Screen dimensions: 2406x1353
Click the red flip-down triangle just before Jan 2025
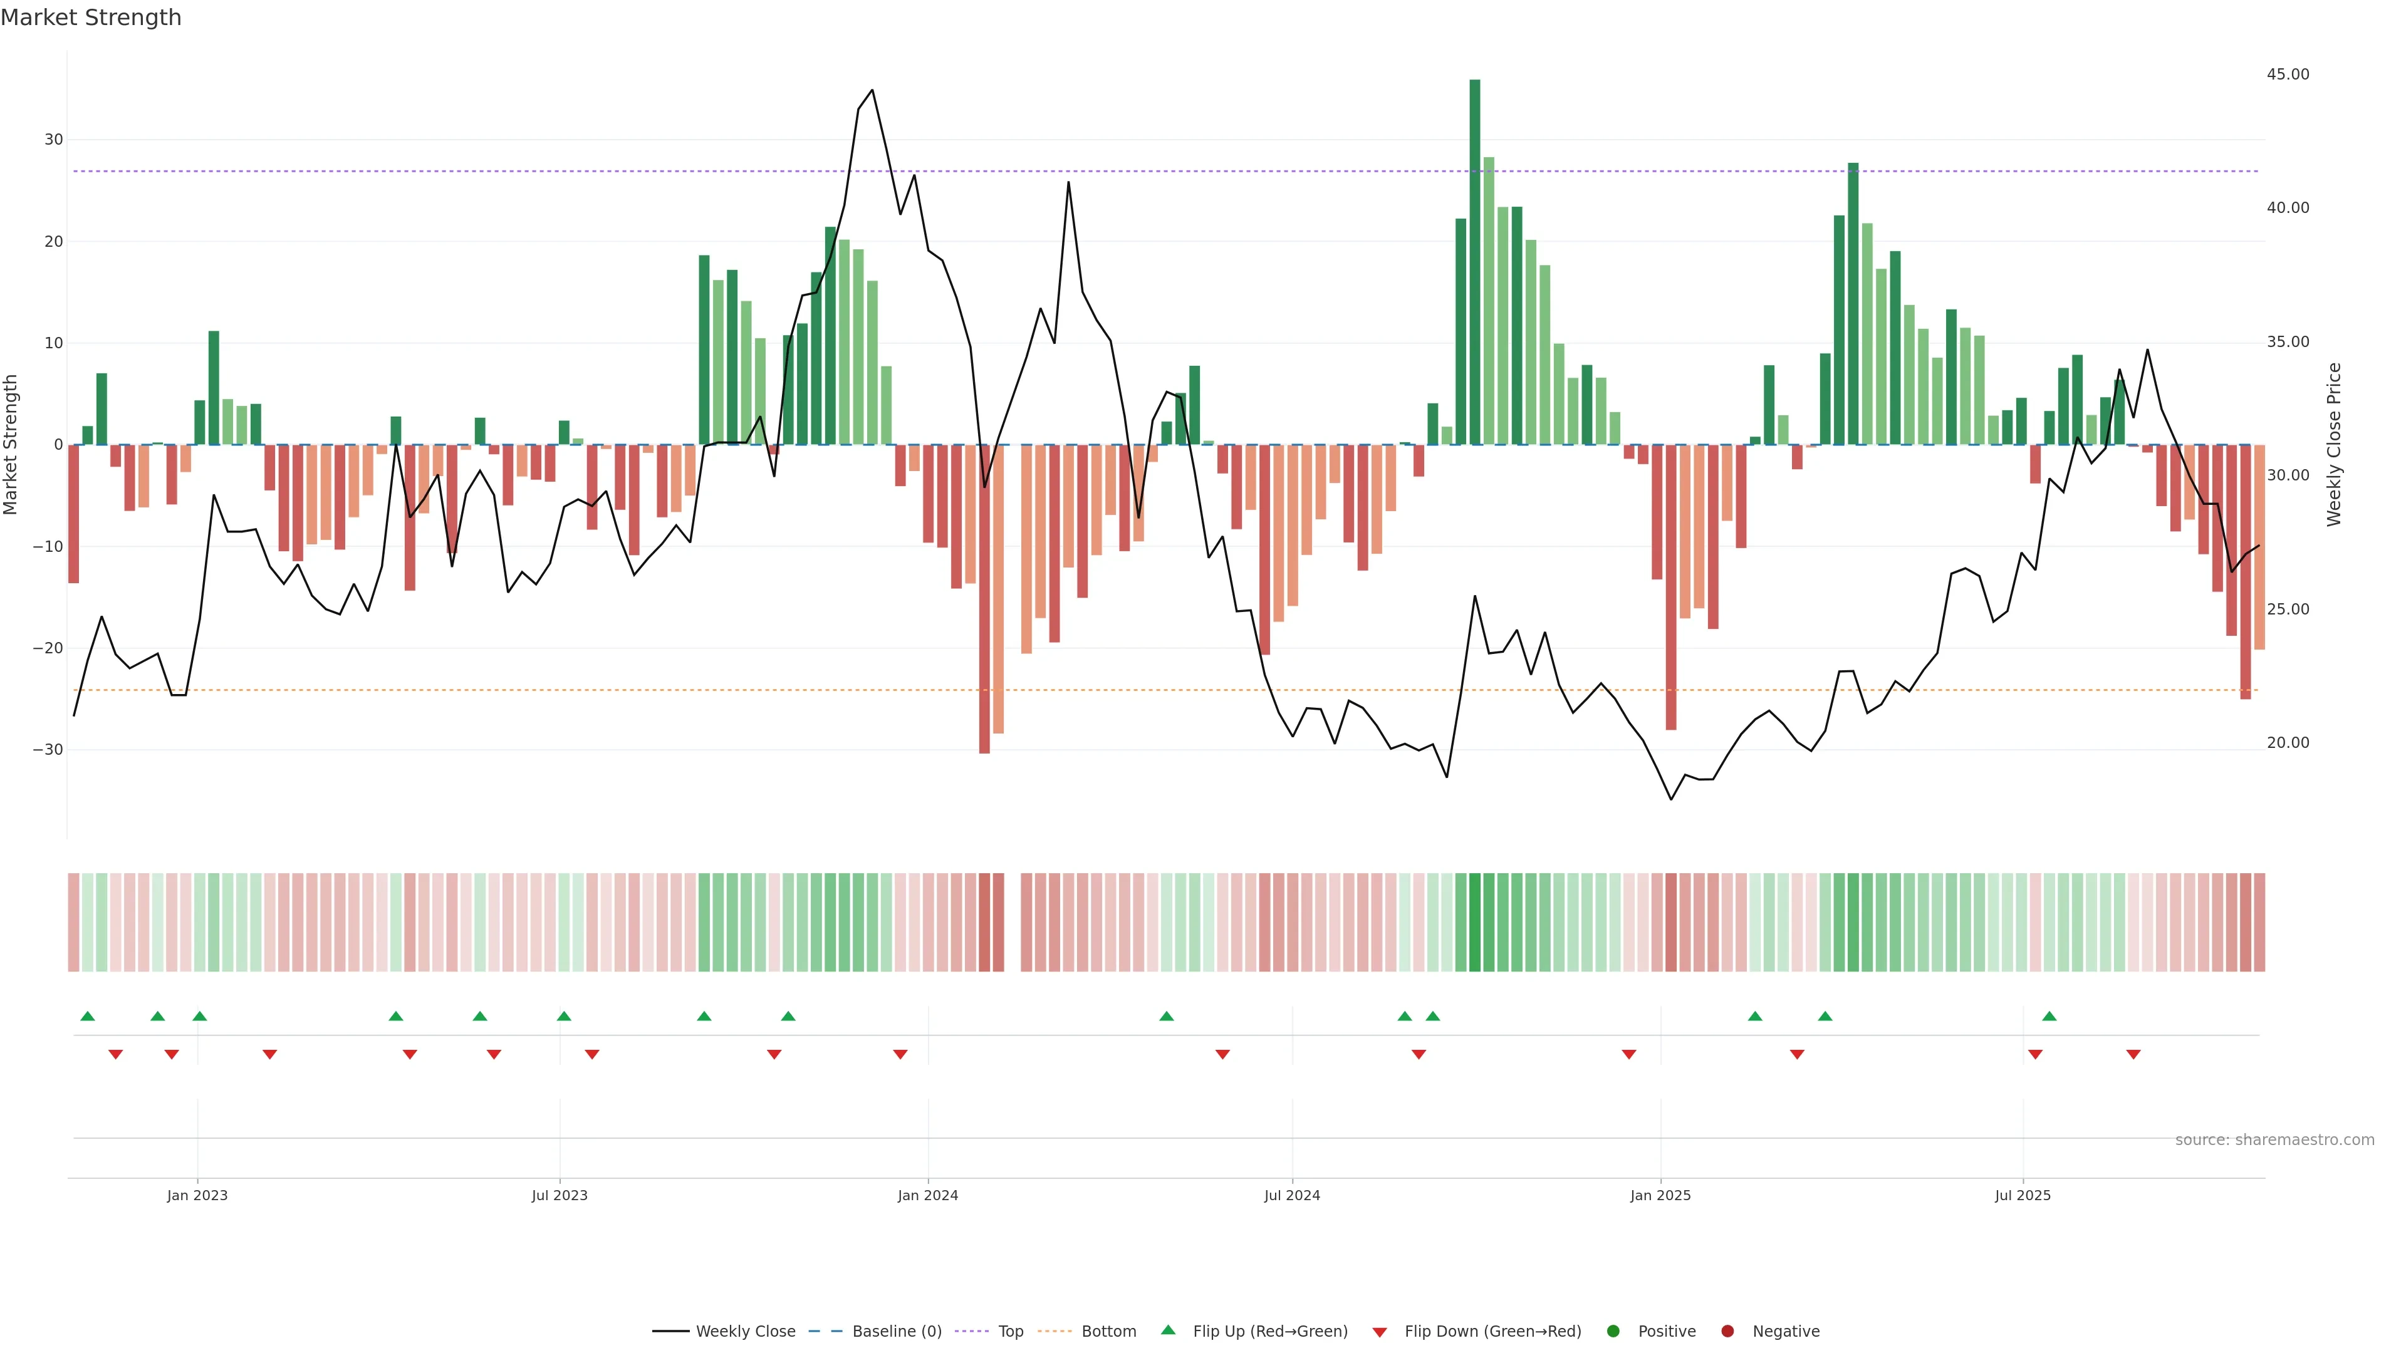pos(1629,1054)
